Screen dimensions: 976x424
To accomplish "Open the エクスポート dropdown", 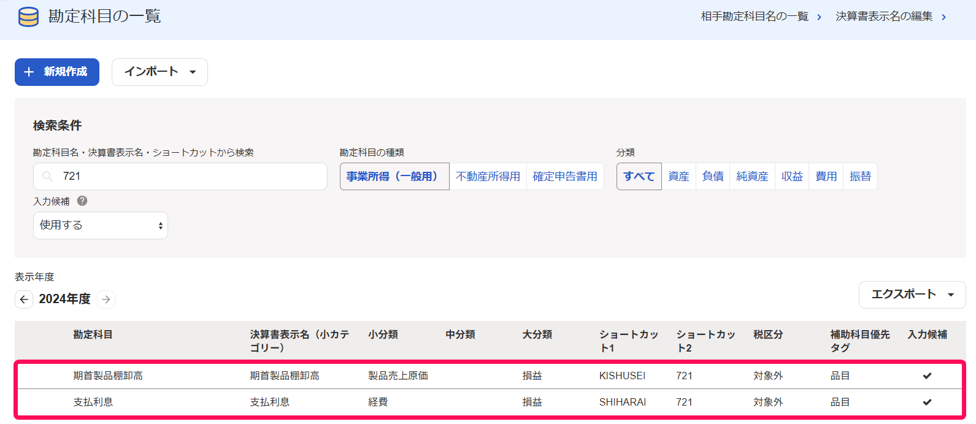I will pos(912,295).
